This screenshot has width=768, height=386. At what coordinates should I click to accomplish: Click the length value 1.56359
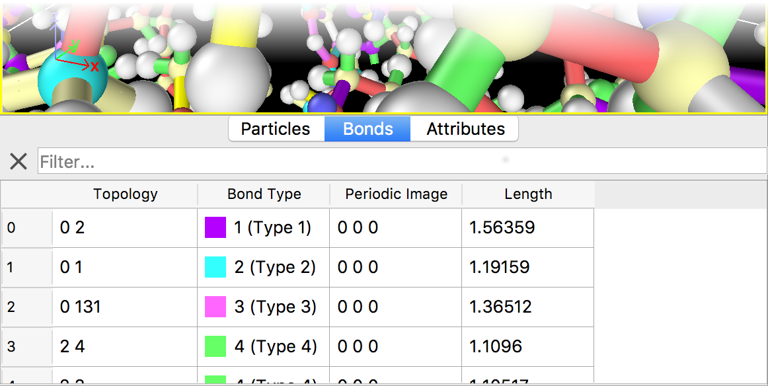point(502,228)
